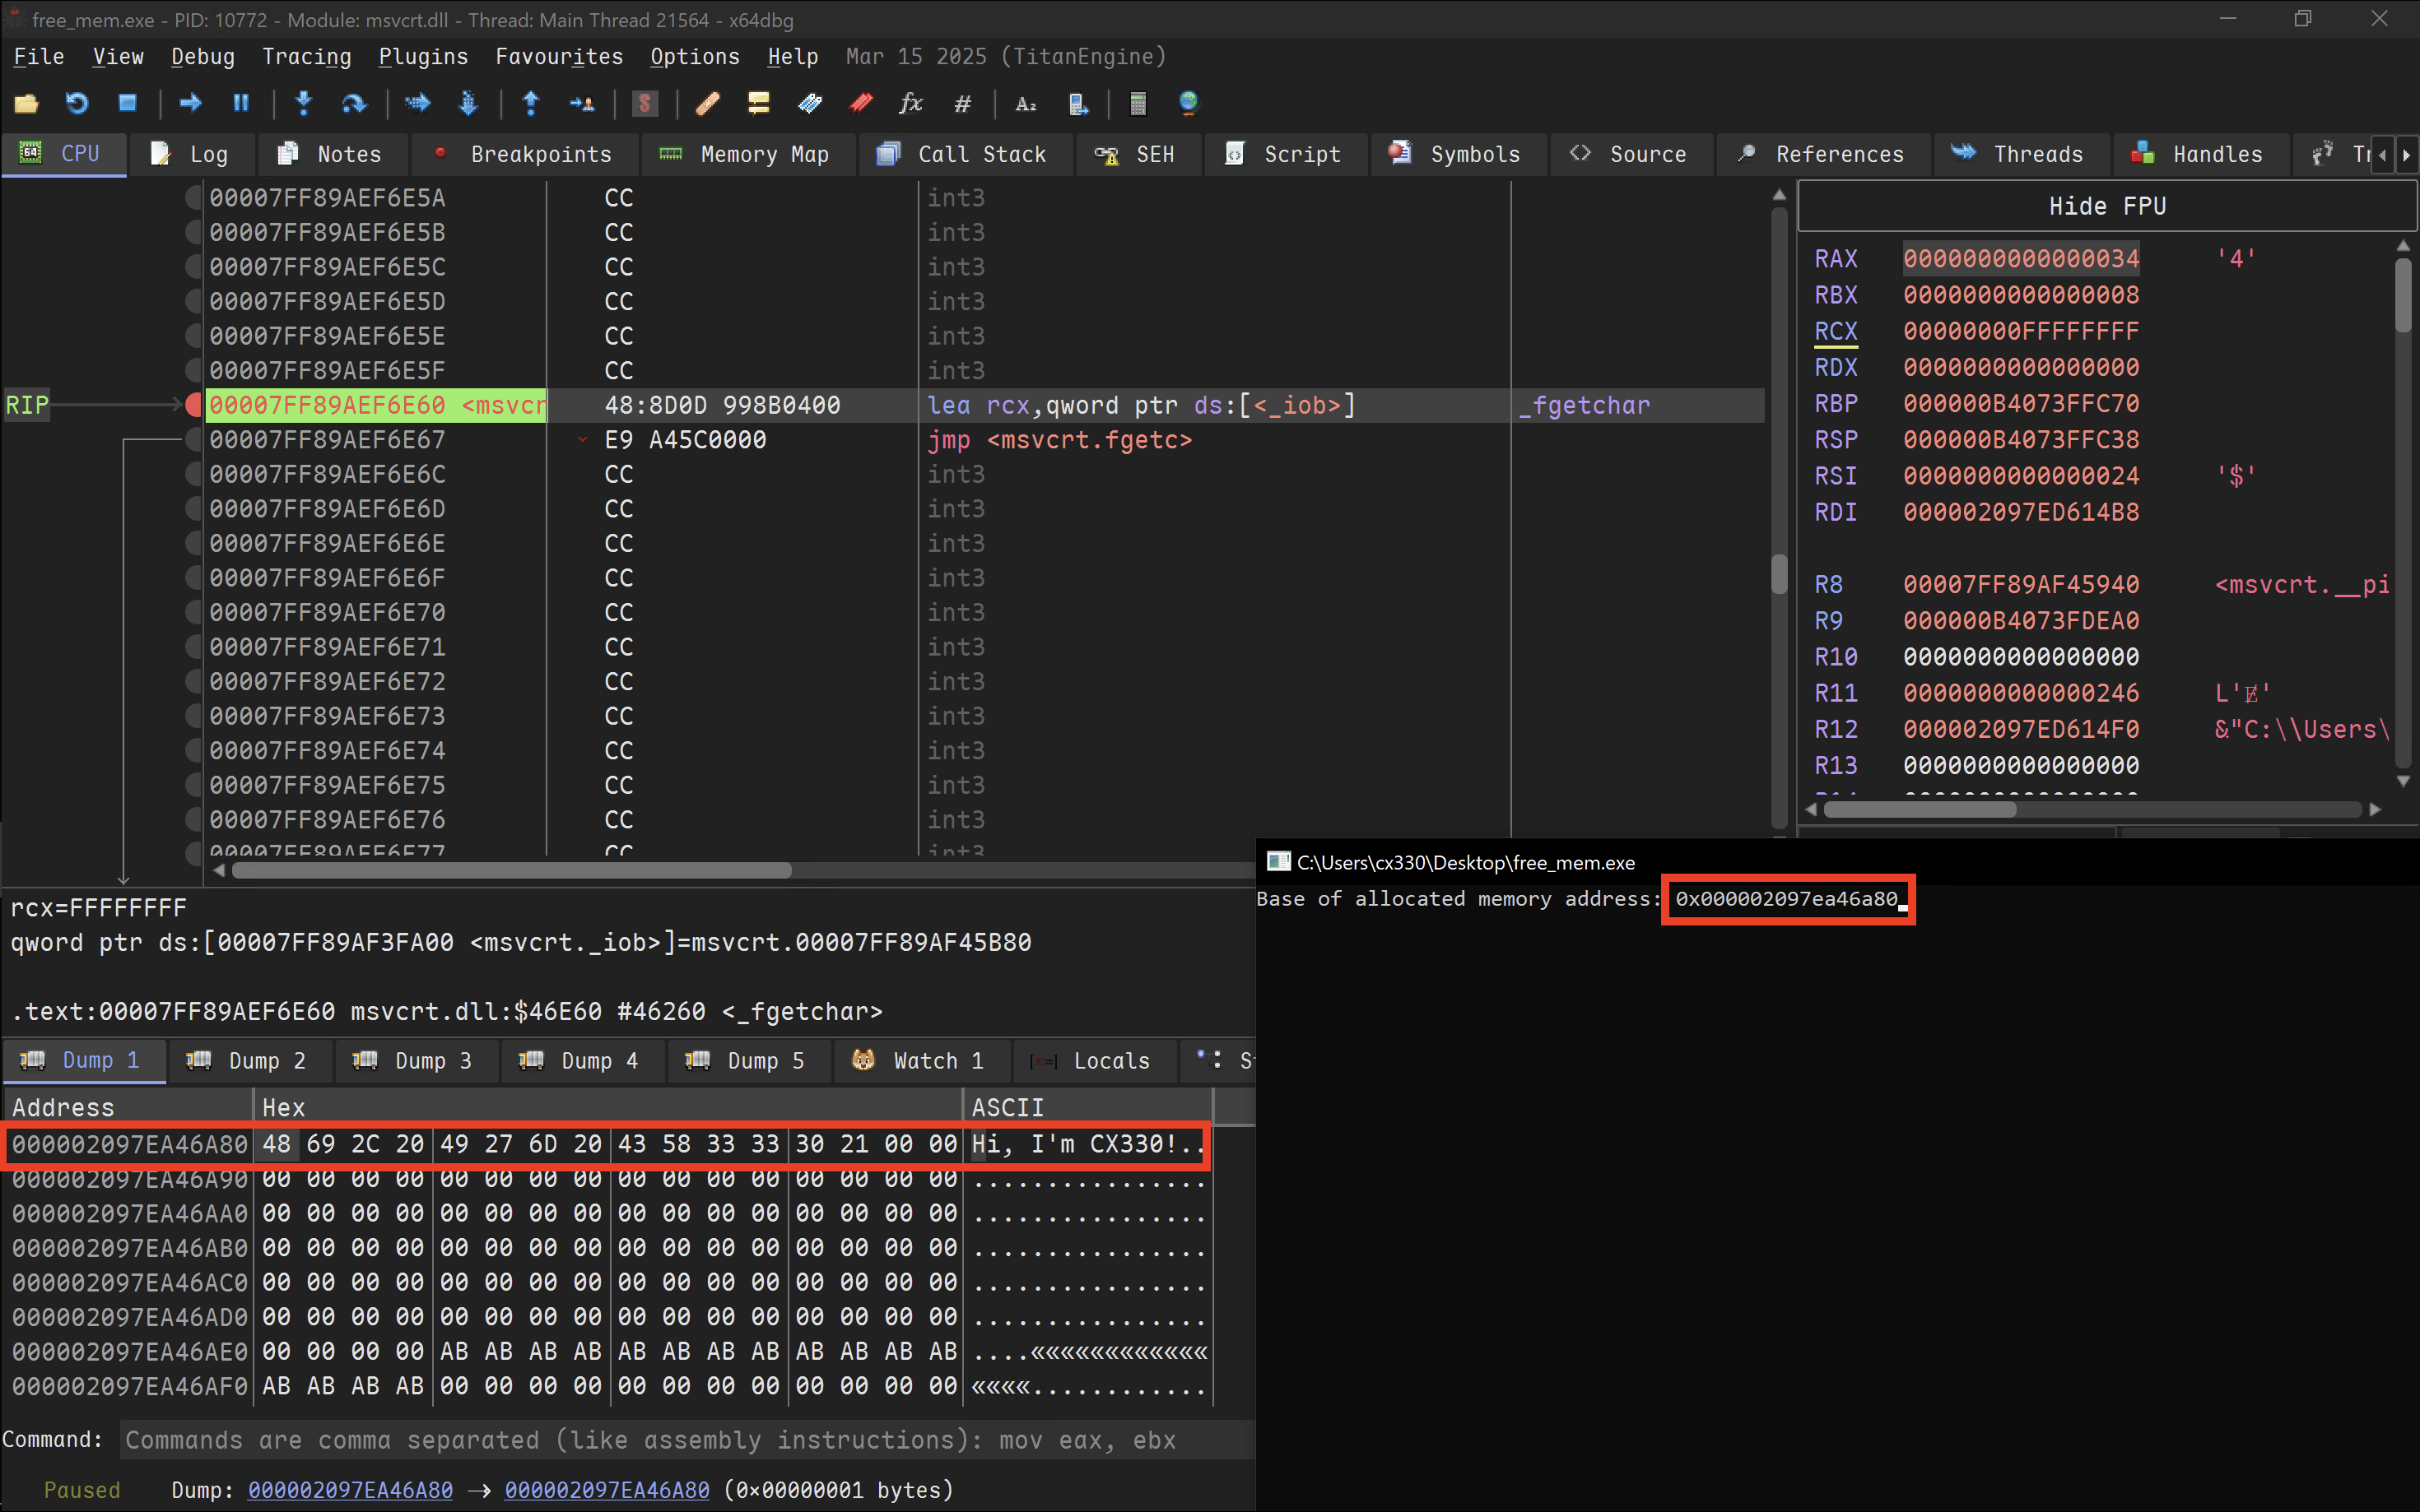Switch to the Threads tab
This screenshot has height=1512, width=2420.
click(x=2021, y=154)
